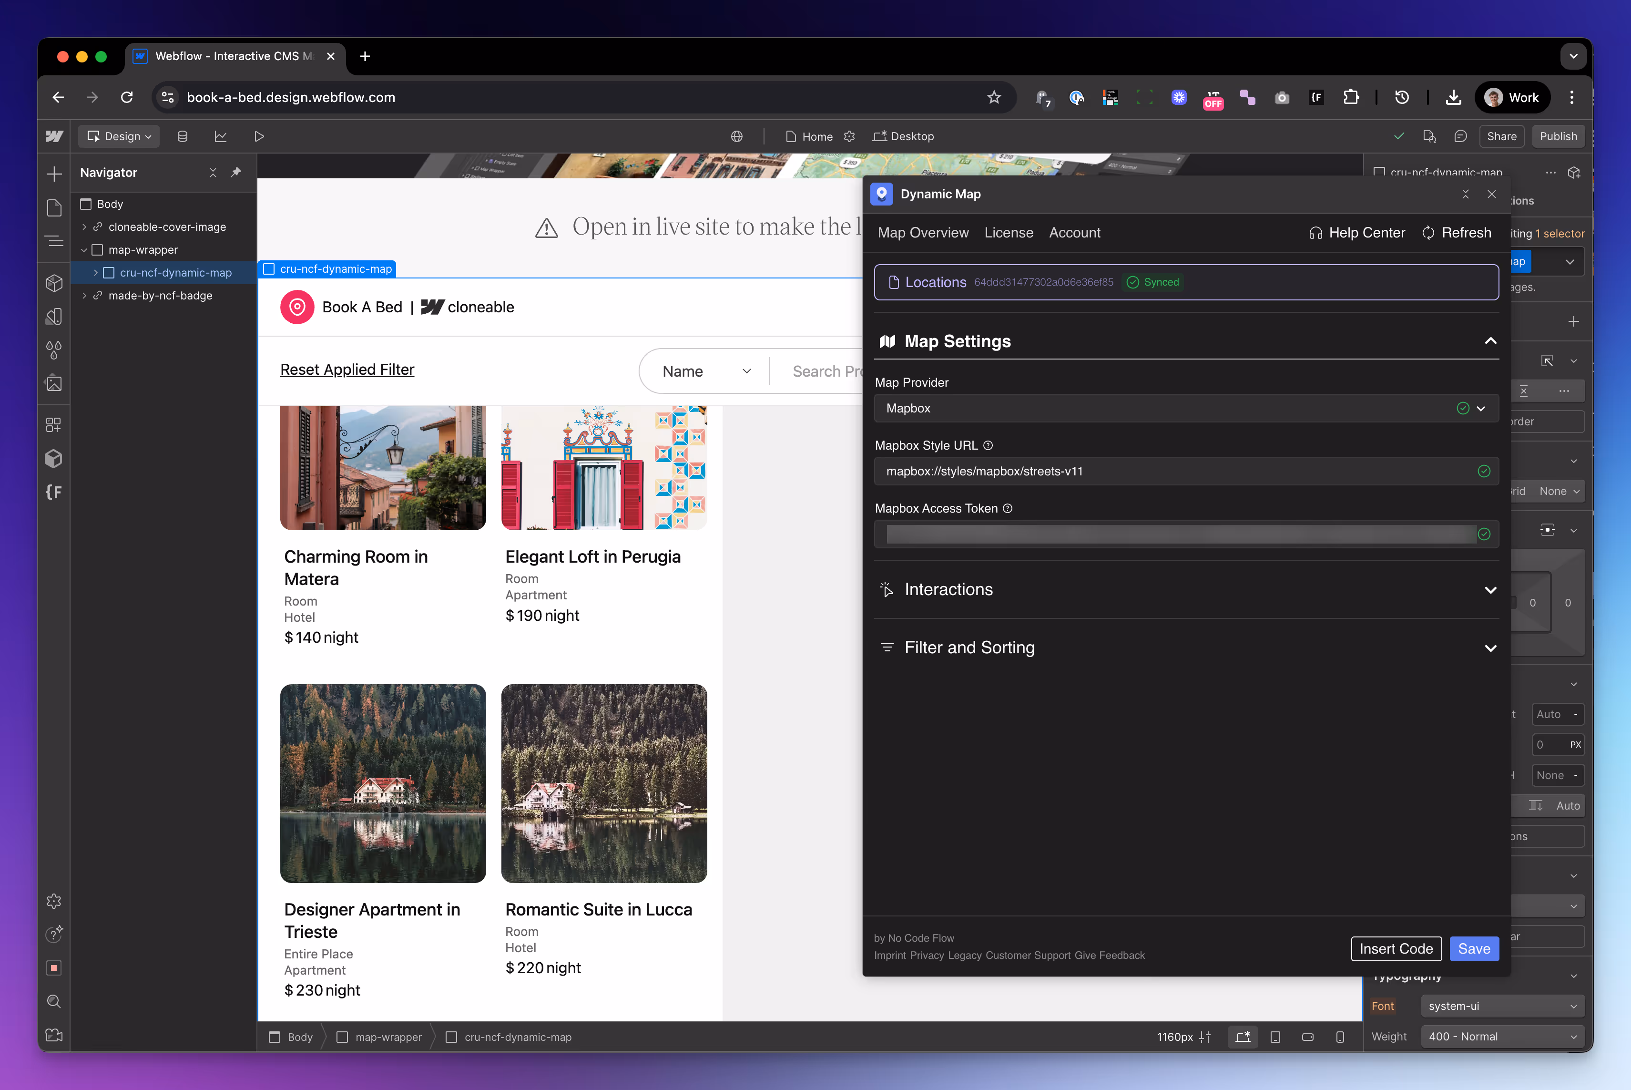Expand the Interactions section

pyautogui.click(x=1490, y=589)
